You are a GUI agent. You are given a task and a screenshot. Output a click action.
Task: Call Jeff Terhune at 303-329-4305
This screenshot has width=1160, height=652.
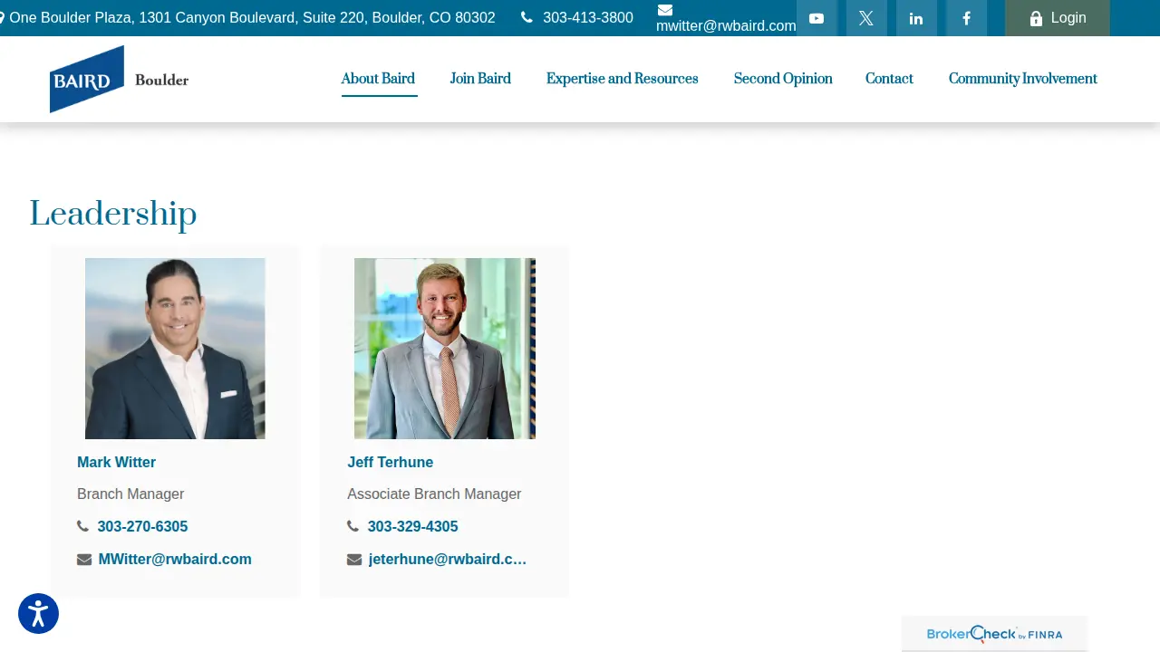[x=412, y=526]
